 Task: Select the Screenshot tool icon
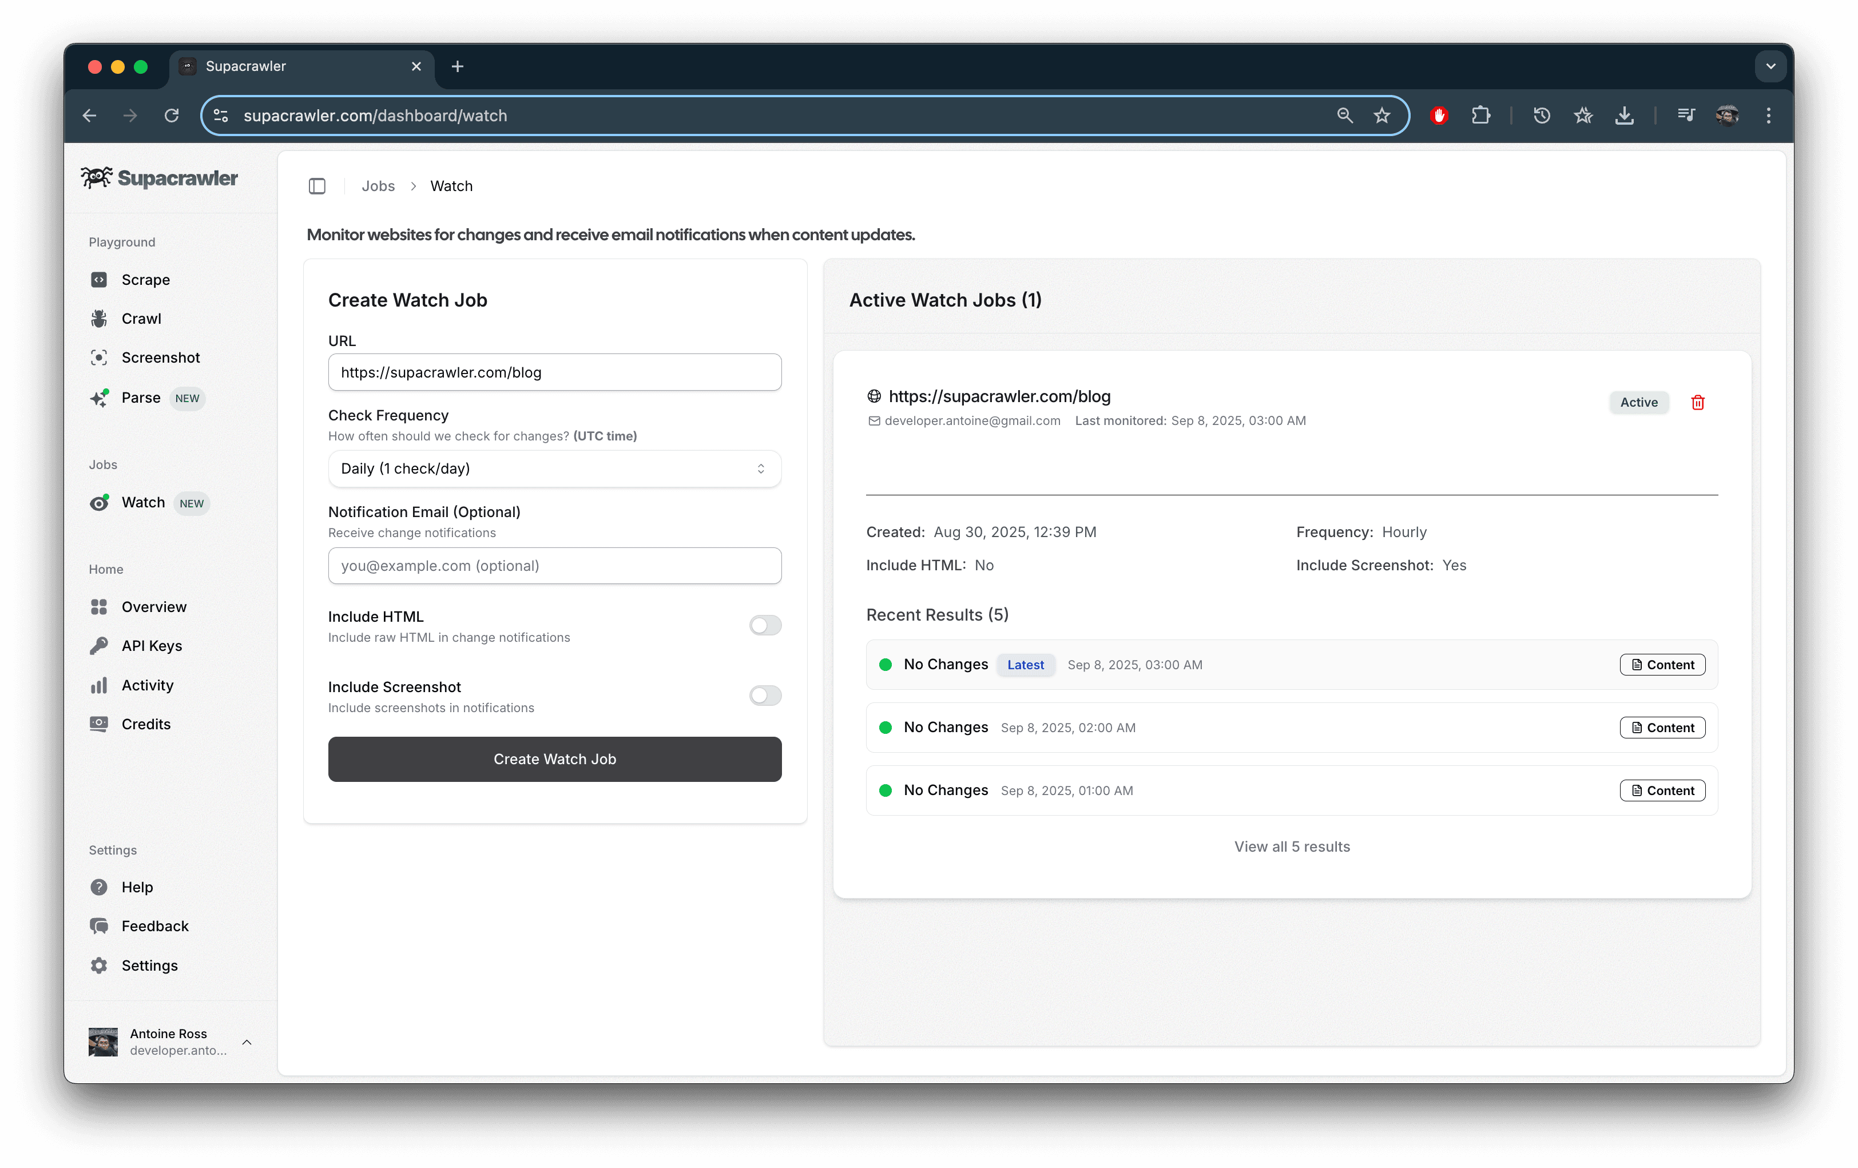tap(100, 357)
